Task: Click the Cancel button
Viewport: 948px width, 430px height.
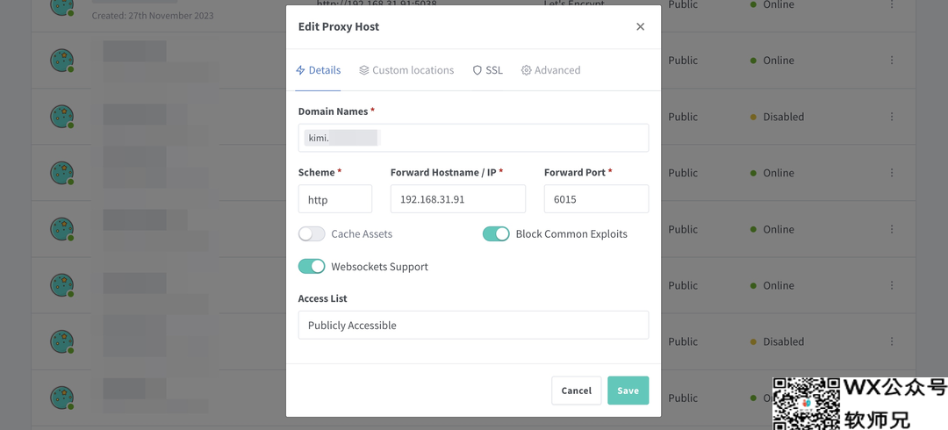Action: pyautogui.click(x=576, y=391)
